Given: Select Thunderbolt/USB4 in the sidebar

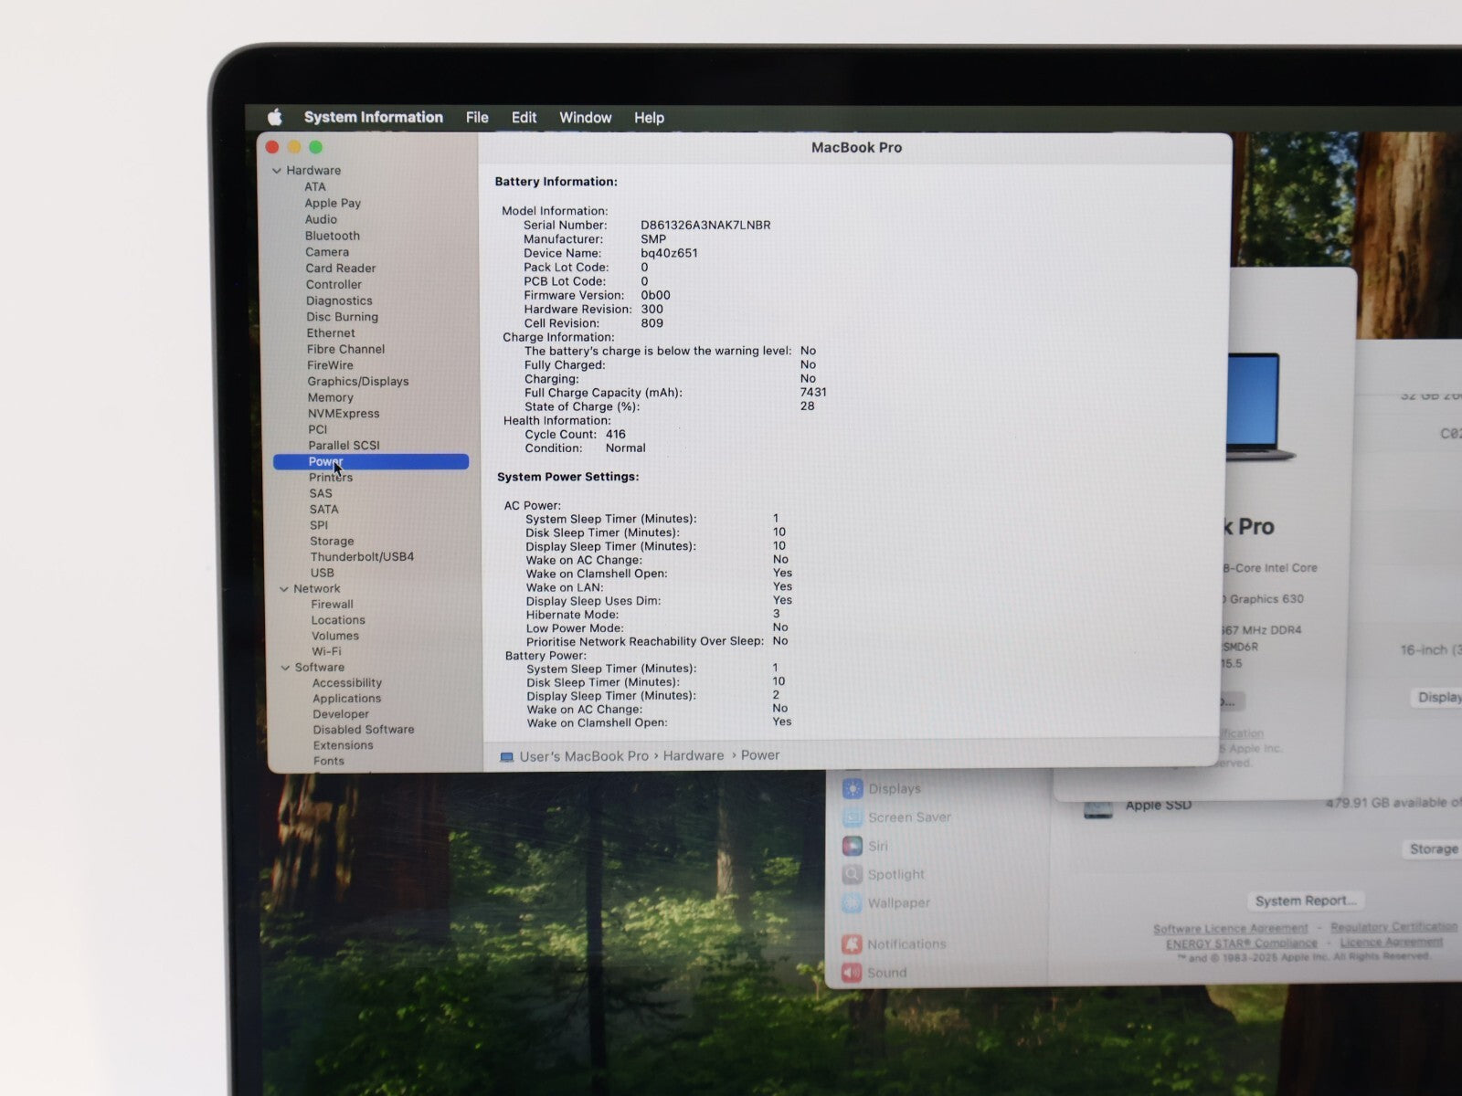Looking at the screenshot, I should pos(362,557).
